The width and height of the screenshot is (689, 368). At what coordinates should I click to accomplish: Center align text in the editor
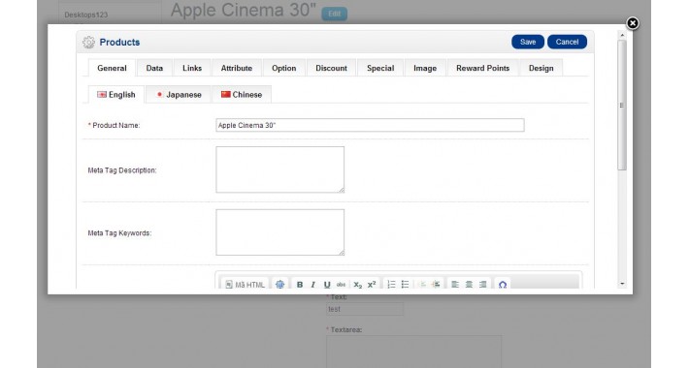pos(469,284)
